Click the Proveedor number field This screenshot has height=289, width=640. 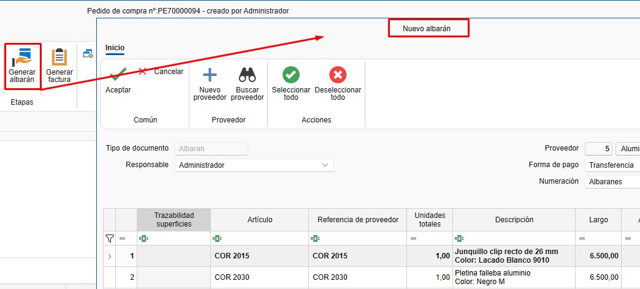pos(599,149)
